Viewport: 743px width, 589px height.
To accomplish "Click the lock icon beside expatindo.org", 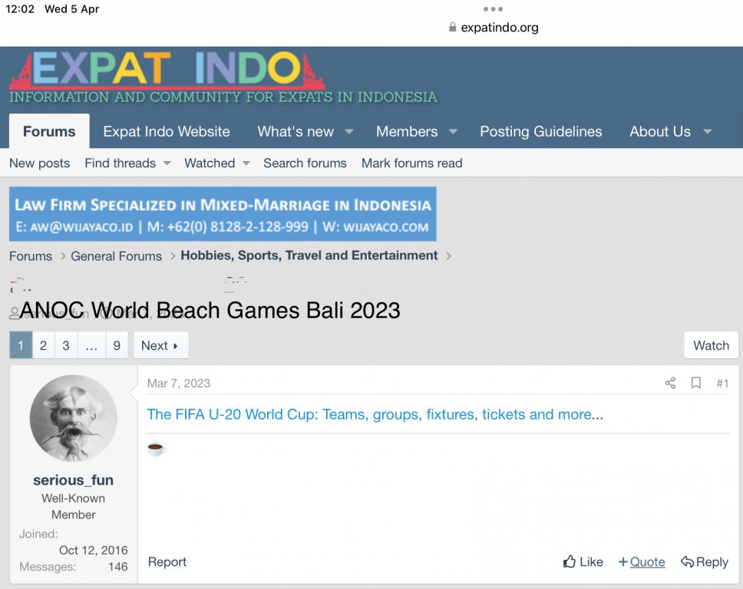I will [x=453, y=28].
